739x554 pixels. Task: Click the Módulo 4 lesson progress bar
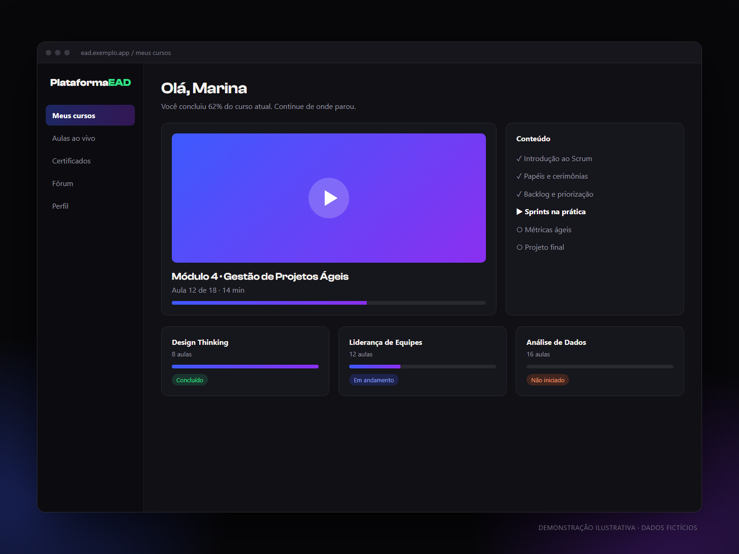pyautogui.click(x=328, y=303)
